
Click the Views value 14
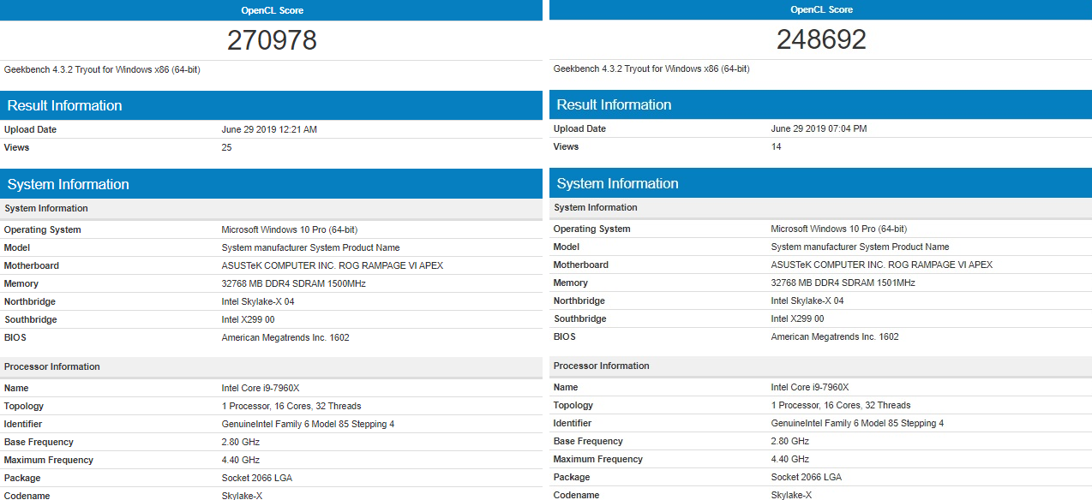click(x=776, y=146)
